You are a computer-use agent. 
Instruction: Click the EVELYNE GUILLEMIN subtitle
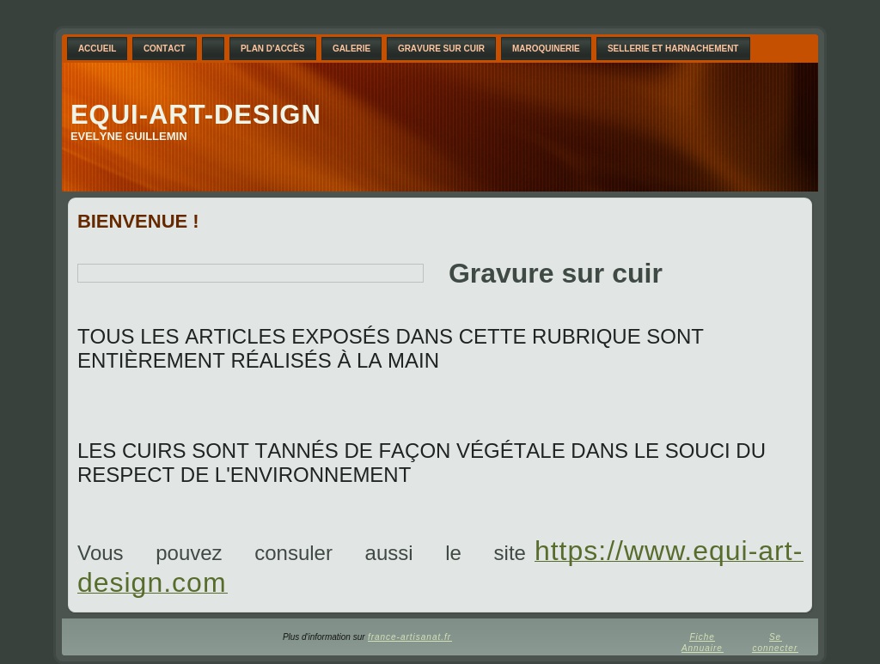pyautogui.click(x=129, y=137)
